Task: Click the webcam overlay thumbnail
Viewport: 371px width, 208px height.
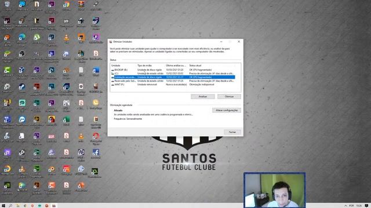Action: [x=274, y=190]
